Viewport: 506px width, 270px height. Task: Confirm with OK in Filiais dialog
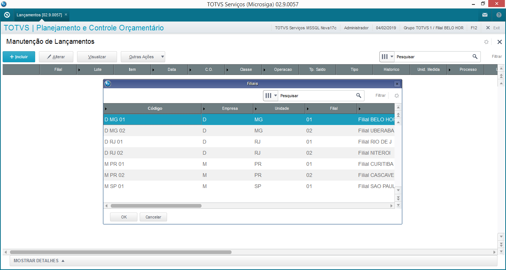pyautogui.click(x=124, y=217)
